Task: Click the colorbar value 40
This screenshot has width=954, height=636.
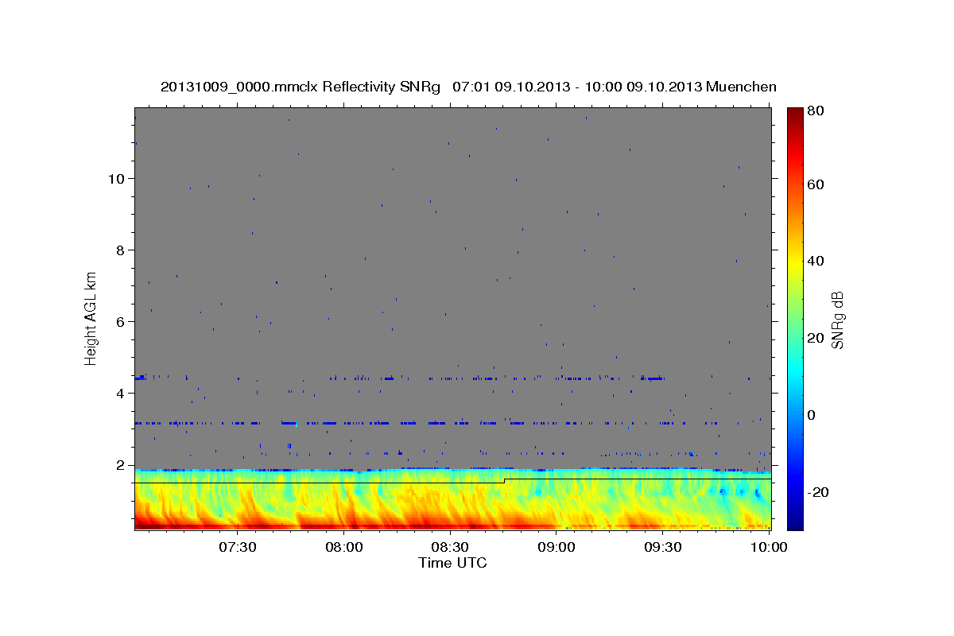Action: pos(816,261)
